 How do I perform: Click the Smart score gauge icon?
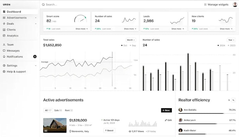tap(80, 19)
